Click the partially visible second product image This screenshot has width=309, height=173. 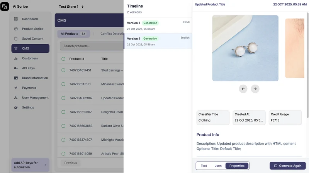295,48
